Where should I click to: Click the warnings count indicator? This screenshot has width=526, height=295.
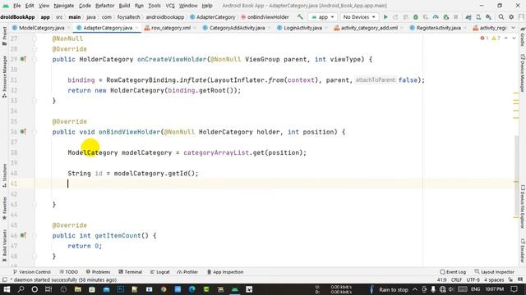496,39
